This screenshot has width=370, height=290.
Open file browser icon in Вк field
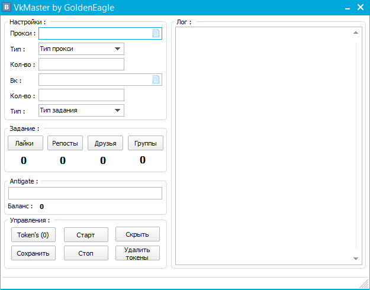point(156,79)
